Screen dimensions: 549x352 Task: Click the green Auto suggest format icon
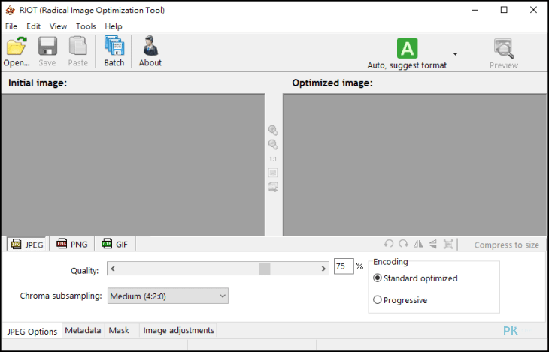(407, 48)
